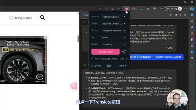Open Options in translator popup
The image size is (196, 110).
coord(96,66)
